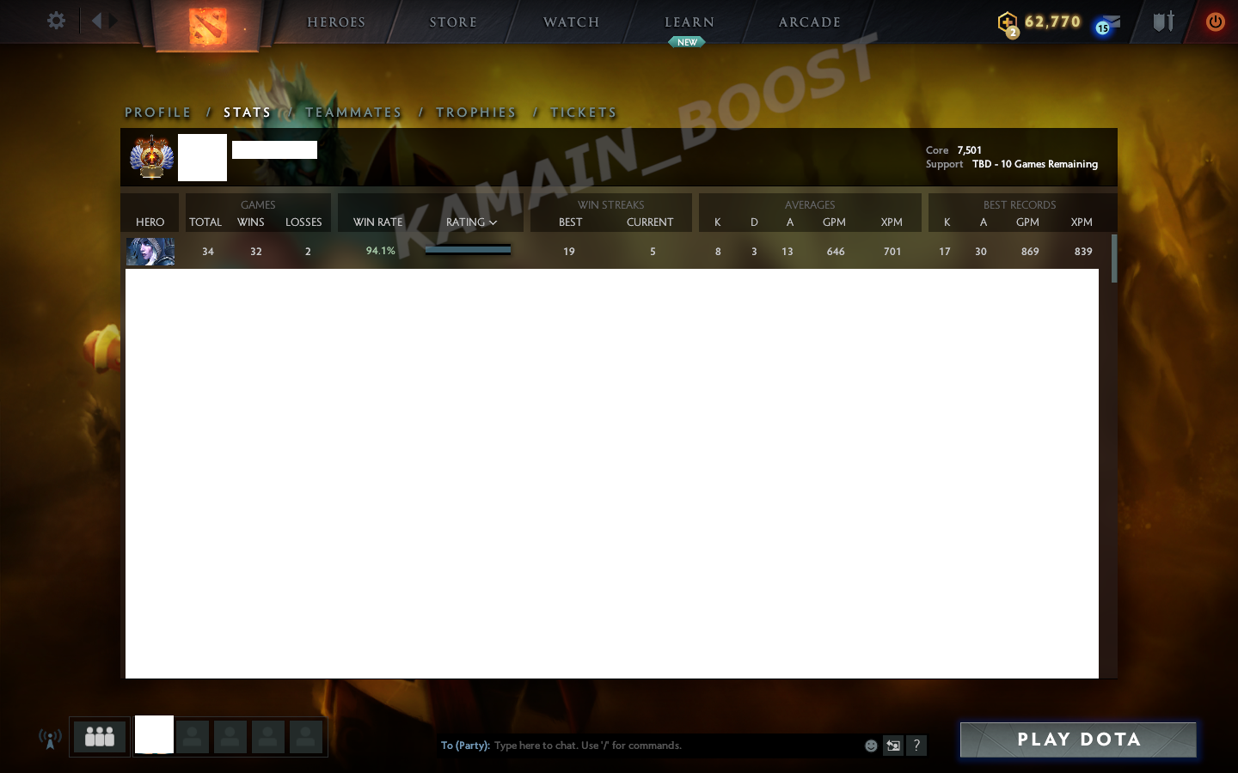Click the total games value 34
The image size is (1238, 773).
tap(208, 252)
